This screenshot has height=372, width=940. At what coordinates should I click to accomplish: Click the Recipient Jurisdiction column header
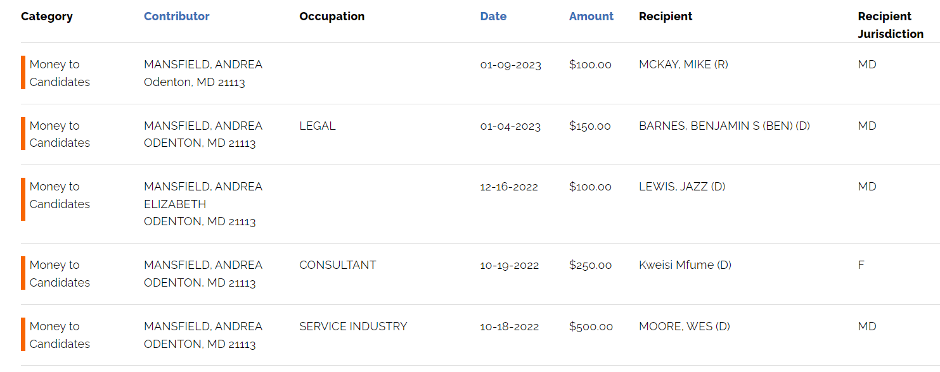(890, 25)
